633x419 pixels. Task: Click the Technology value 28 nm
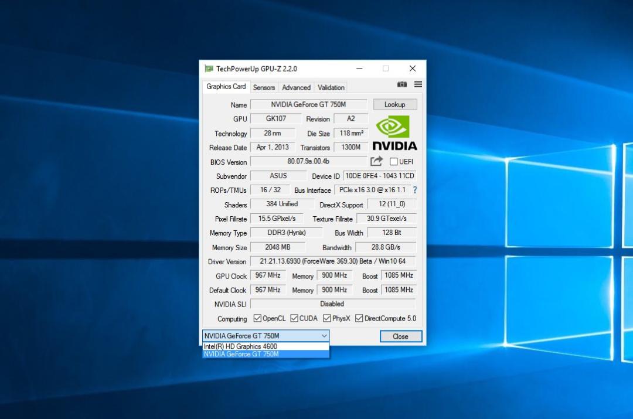click(x=273, y=133)
